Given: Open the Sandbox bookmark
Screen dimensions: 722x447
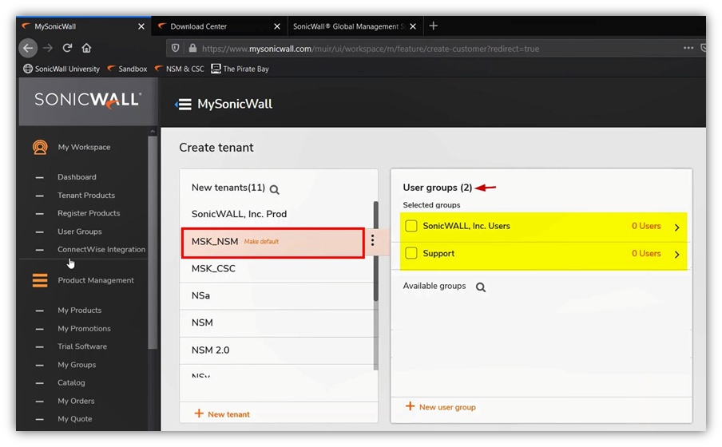Looking at the screenshot, I should [127, 69].
